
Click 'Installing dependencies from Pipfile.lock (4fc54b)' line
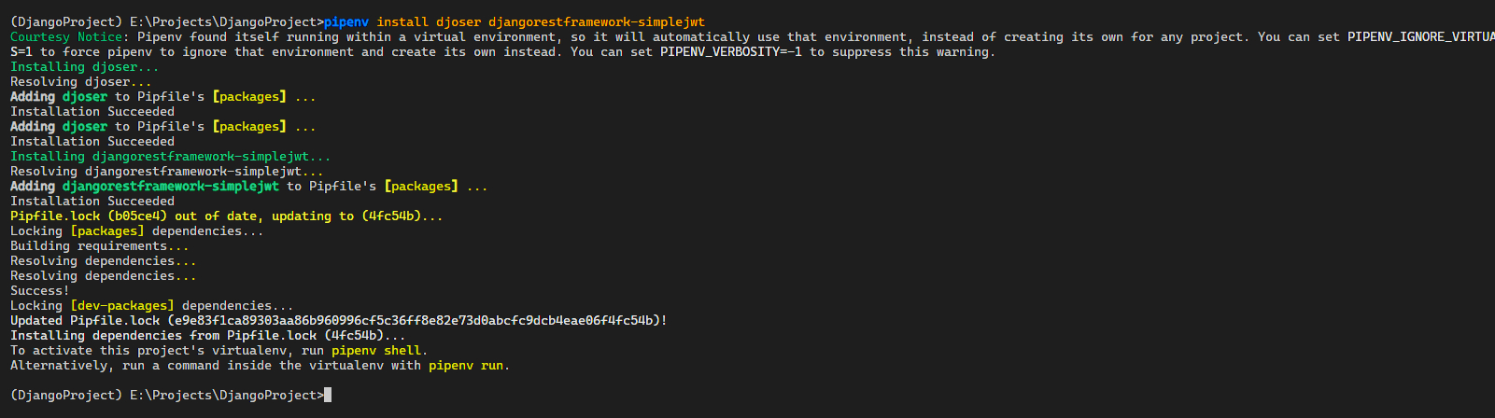click(208, 336)
